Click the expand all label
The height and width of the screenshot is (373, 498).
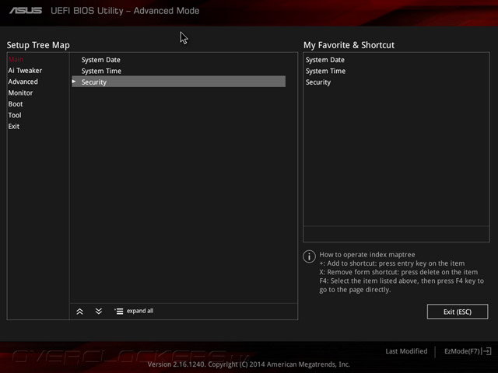coord(140,311)
